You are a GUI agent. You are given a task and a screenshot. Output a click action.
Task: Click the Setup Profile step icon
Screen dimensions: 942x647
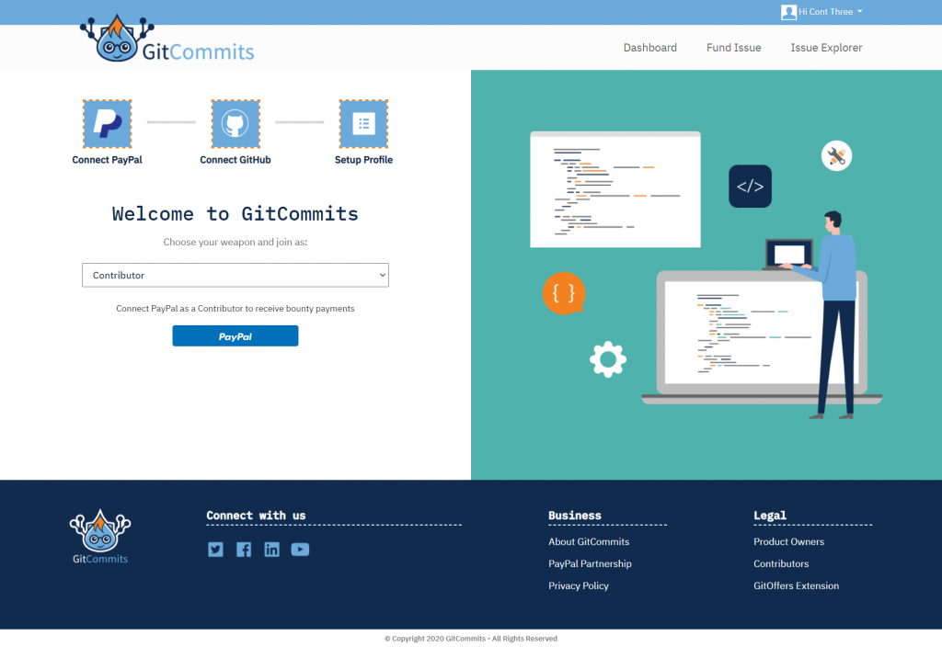coord(363,124)
